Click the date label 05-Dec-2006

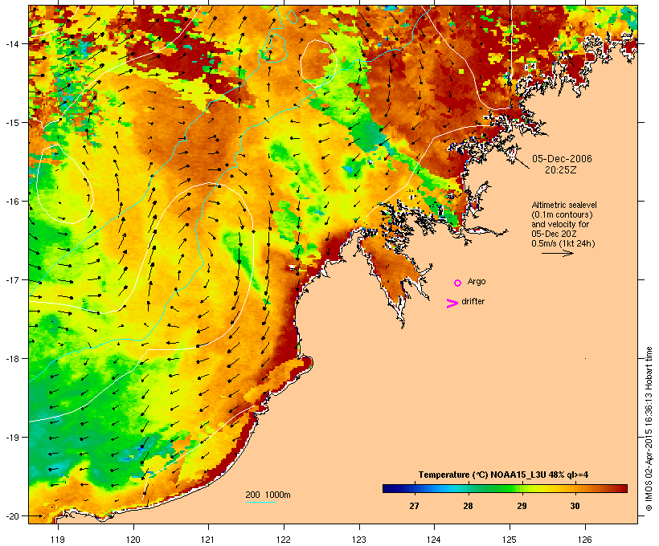562,159
